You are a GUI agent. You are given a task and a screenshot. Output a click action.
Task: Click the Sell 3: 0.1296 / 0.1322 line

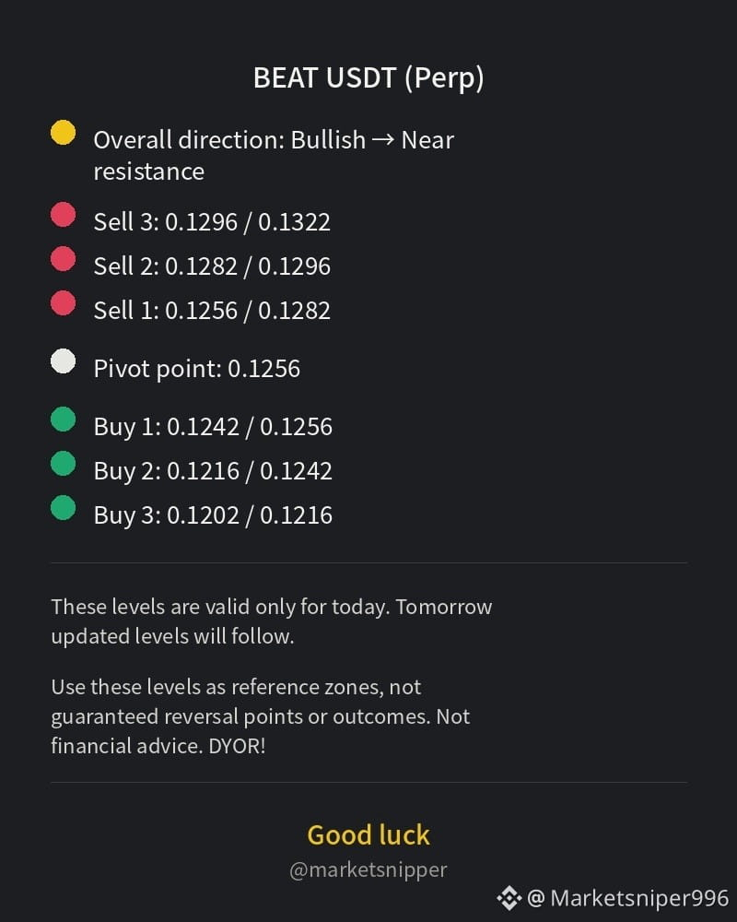212,222
